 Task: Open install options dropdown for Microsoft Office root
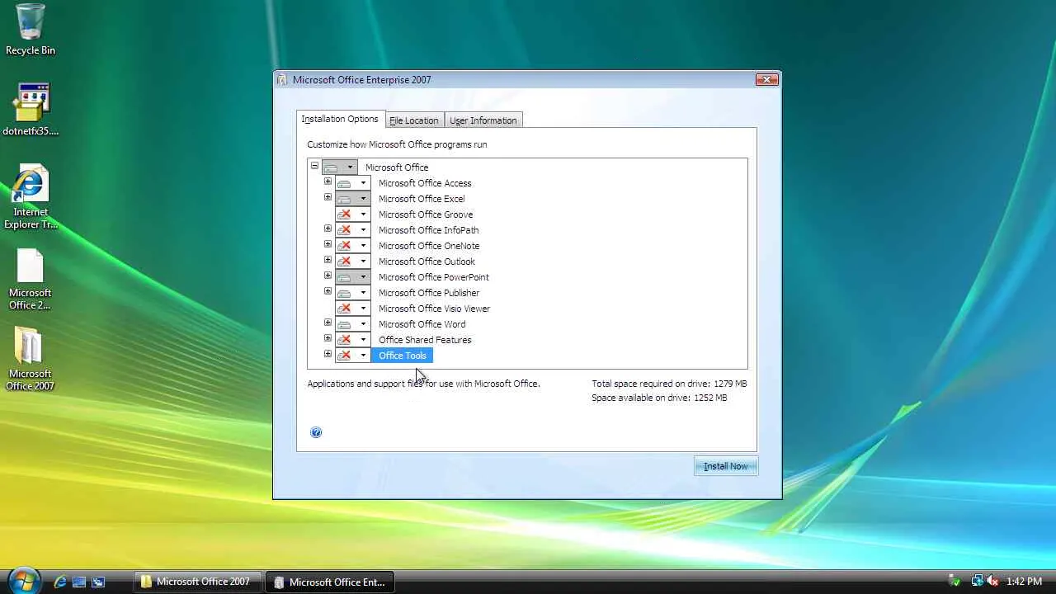point(340,167)
